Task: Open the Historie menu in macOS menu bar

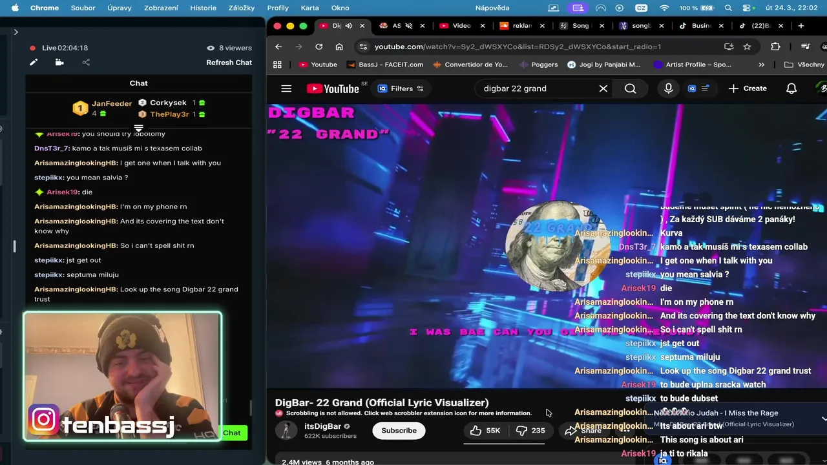Action: tap(203, 8)
